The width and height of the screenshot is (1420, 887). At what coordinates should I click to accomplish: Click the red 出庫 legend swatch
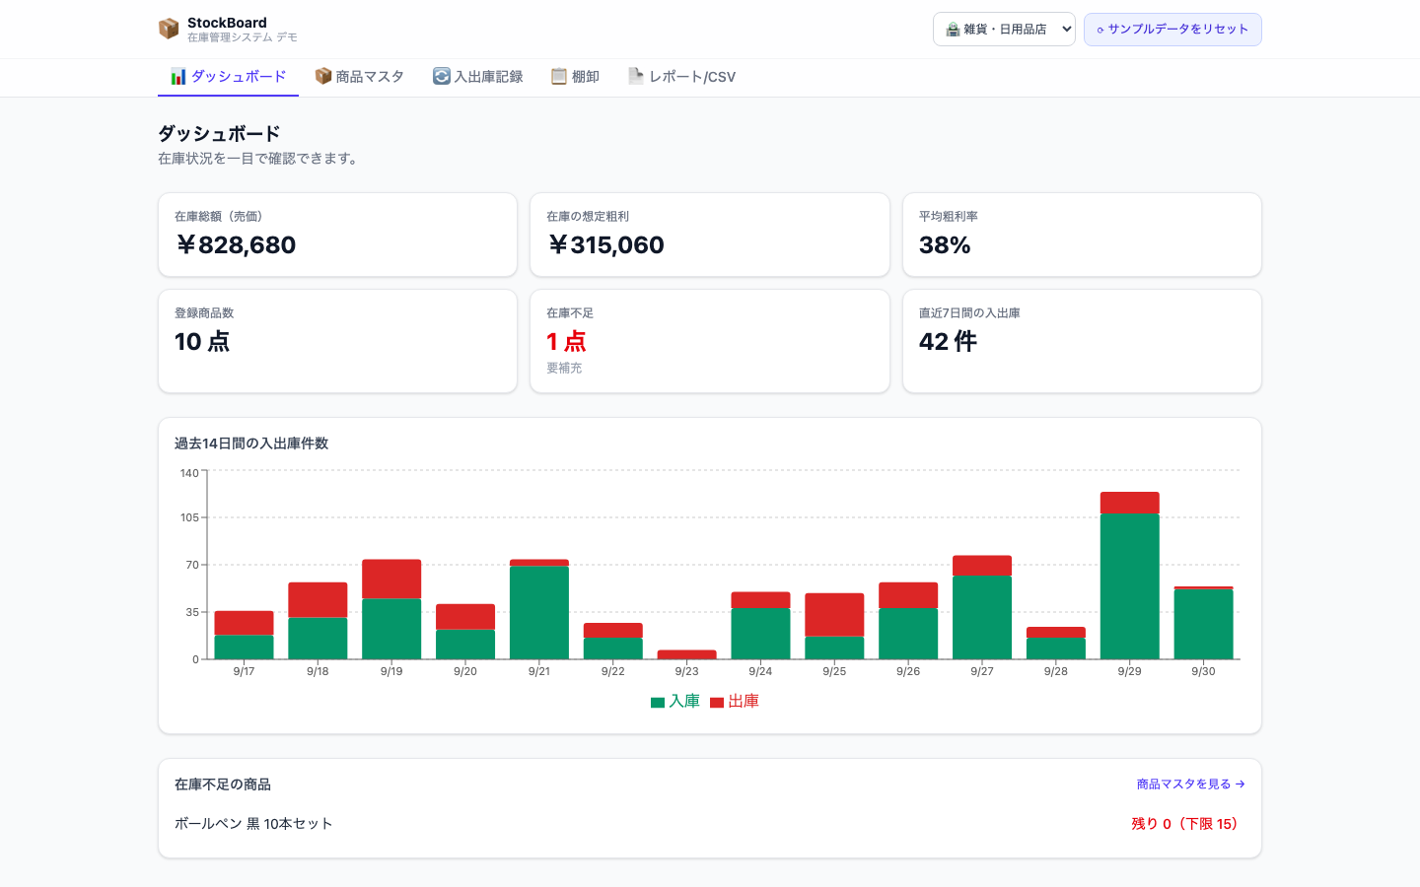click(717, 703)
